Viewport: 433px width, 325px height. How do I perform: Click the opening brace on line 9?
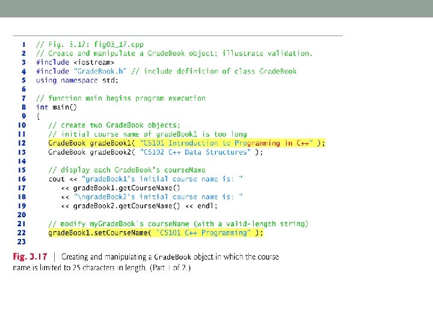tap(38, 116)
